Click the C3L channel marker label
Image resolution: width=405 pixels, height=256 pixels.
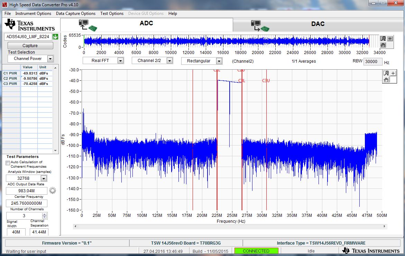click(241, 81)
